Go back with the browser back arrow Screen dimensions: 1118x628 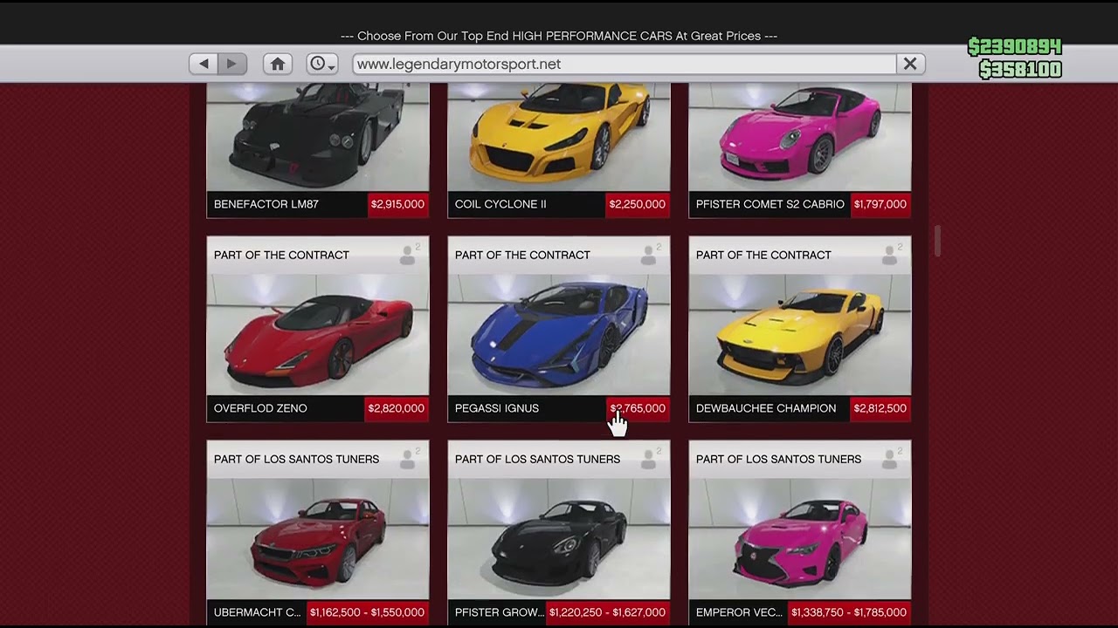click(204, 64)
